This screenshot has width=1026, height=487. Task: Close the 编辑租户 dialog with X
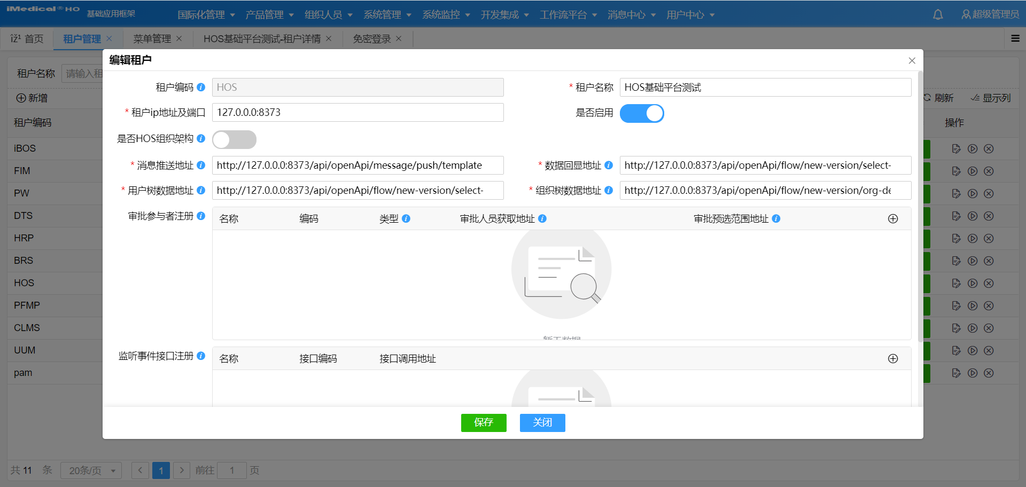click(x=912, y=60)
